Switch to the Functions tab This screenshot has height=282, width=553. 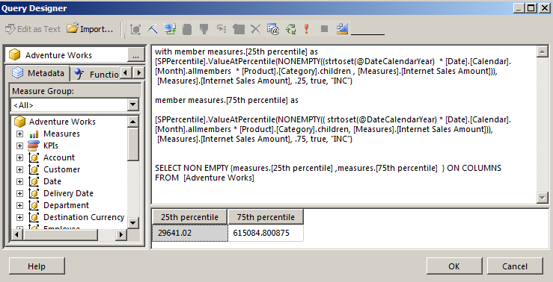point(97,74)
